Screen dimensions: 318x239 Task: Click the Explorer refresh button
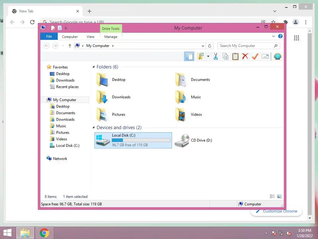(210, 46)
